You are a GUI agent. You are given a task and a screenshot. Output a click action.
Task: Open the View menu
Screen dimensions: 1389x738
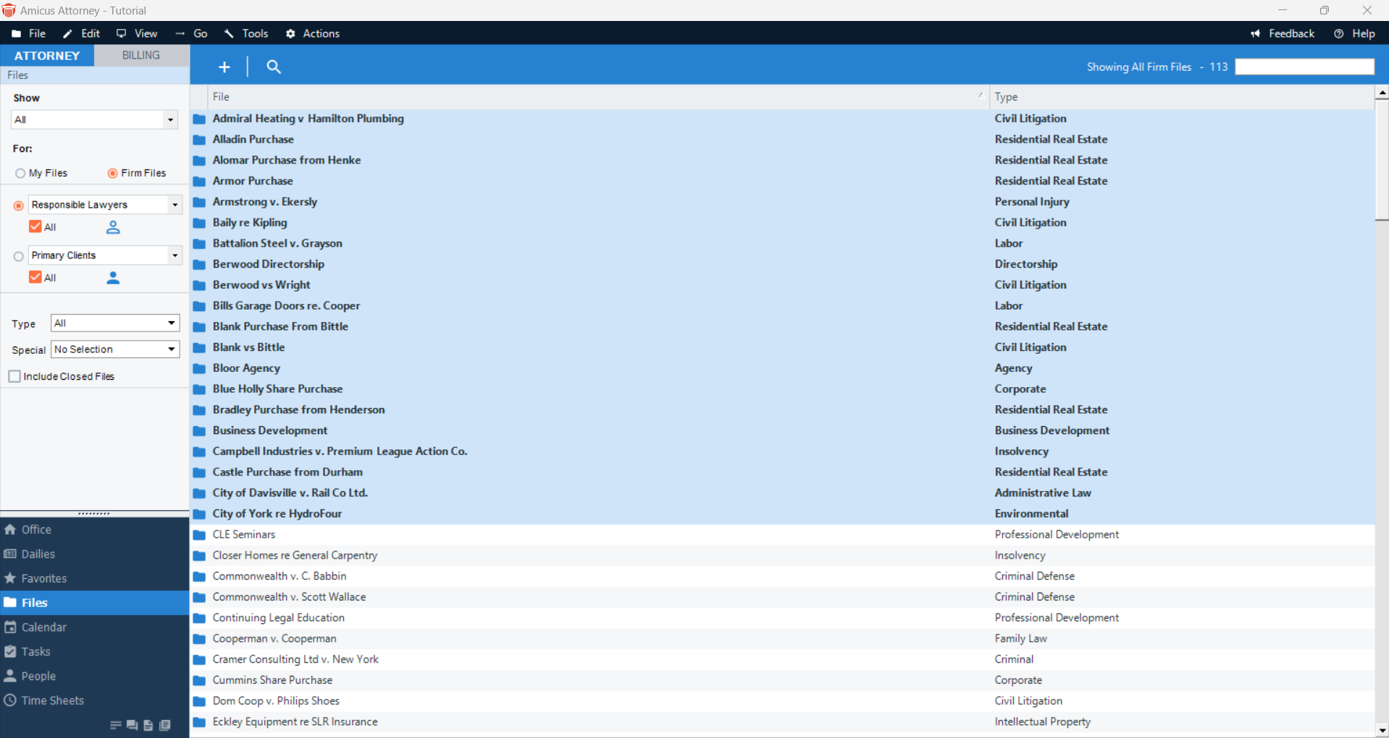pyautogui.click(x=137, y=33)
